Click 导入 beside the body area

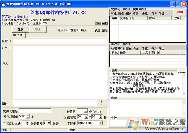click(x=5, y=64)
